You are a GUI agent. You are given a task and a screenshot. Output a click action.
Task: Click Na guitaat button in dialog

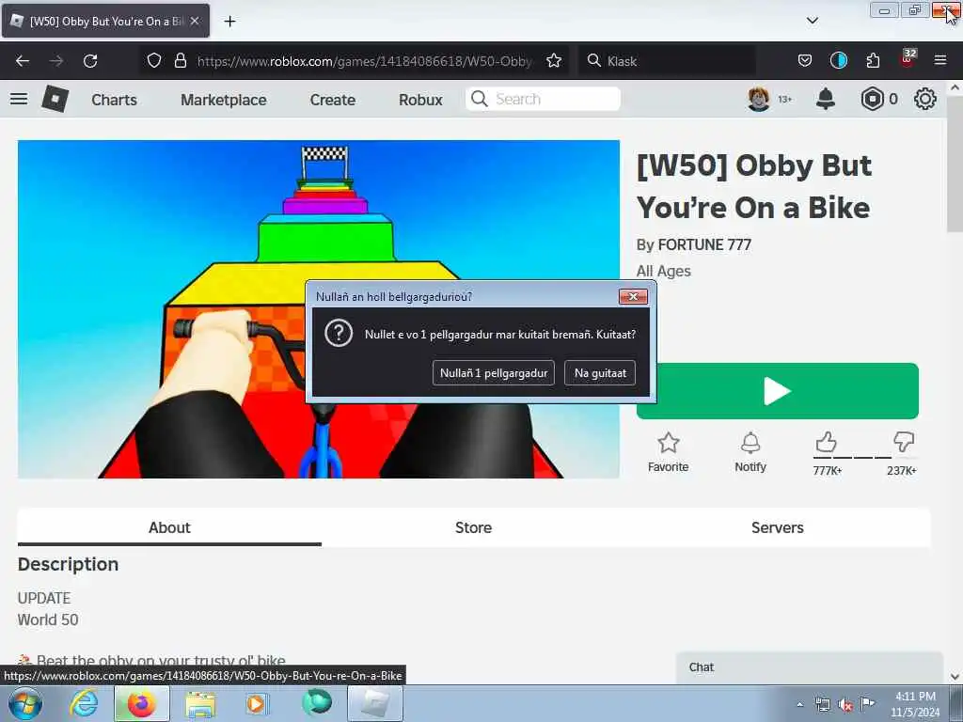pos(600,372)
